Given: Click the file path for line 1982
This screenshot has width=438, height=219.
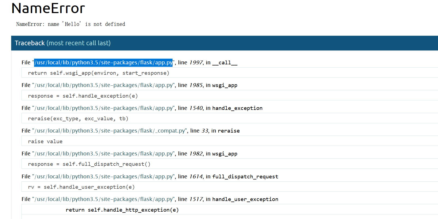Looking at the screenshot, I should [103, 154].
